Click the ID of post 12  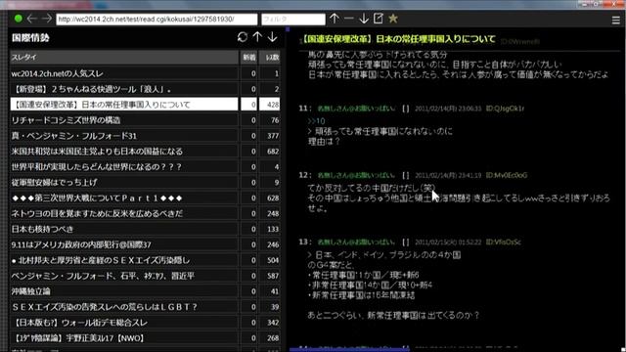point(507,175)
